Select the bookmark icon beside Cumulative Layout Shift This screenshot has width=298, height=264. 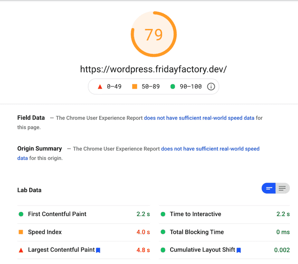(239, 250)
